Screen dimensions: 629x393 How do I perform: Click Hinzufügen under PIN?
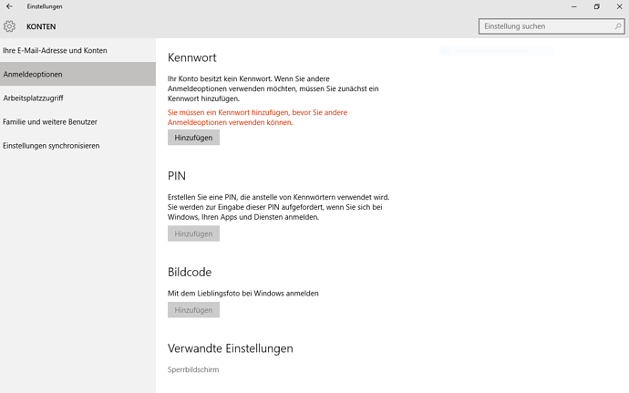(193, 233)
